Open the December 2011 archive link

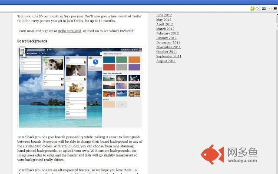point(168,43)
